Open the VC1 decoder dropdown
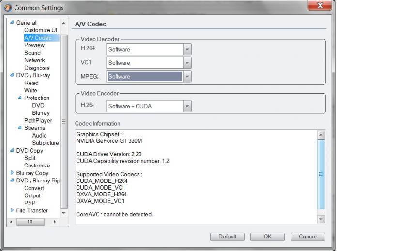 [x=187, y=63]
